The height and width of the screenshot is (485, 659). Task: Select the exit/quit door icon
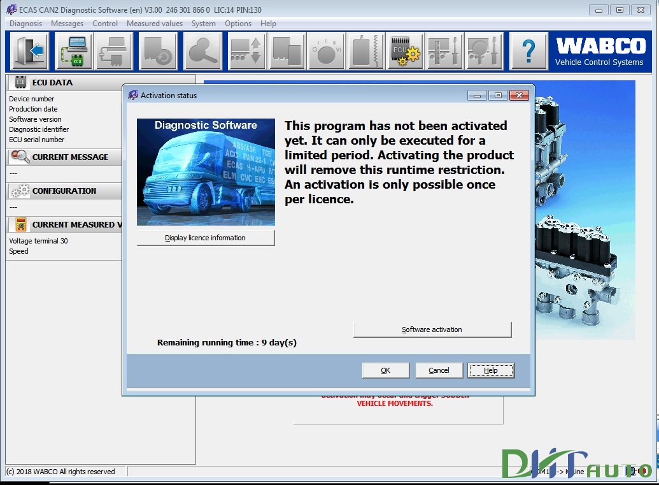coord(30,50)
